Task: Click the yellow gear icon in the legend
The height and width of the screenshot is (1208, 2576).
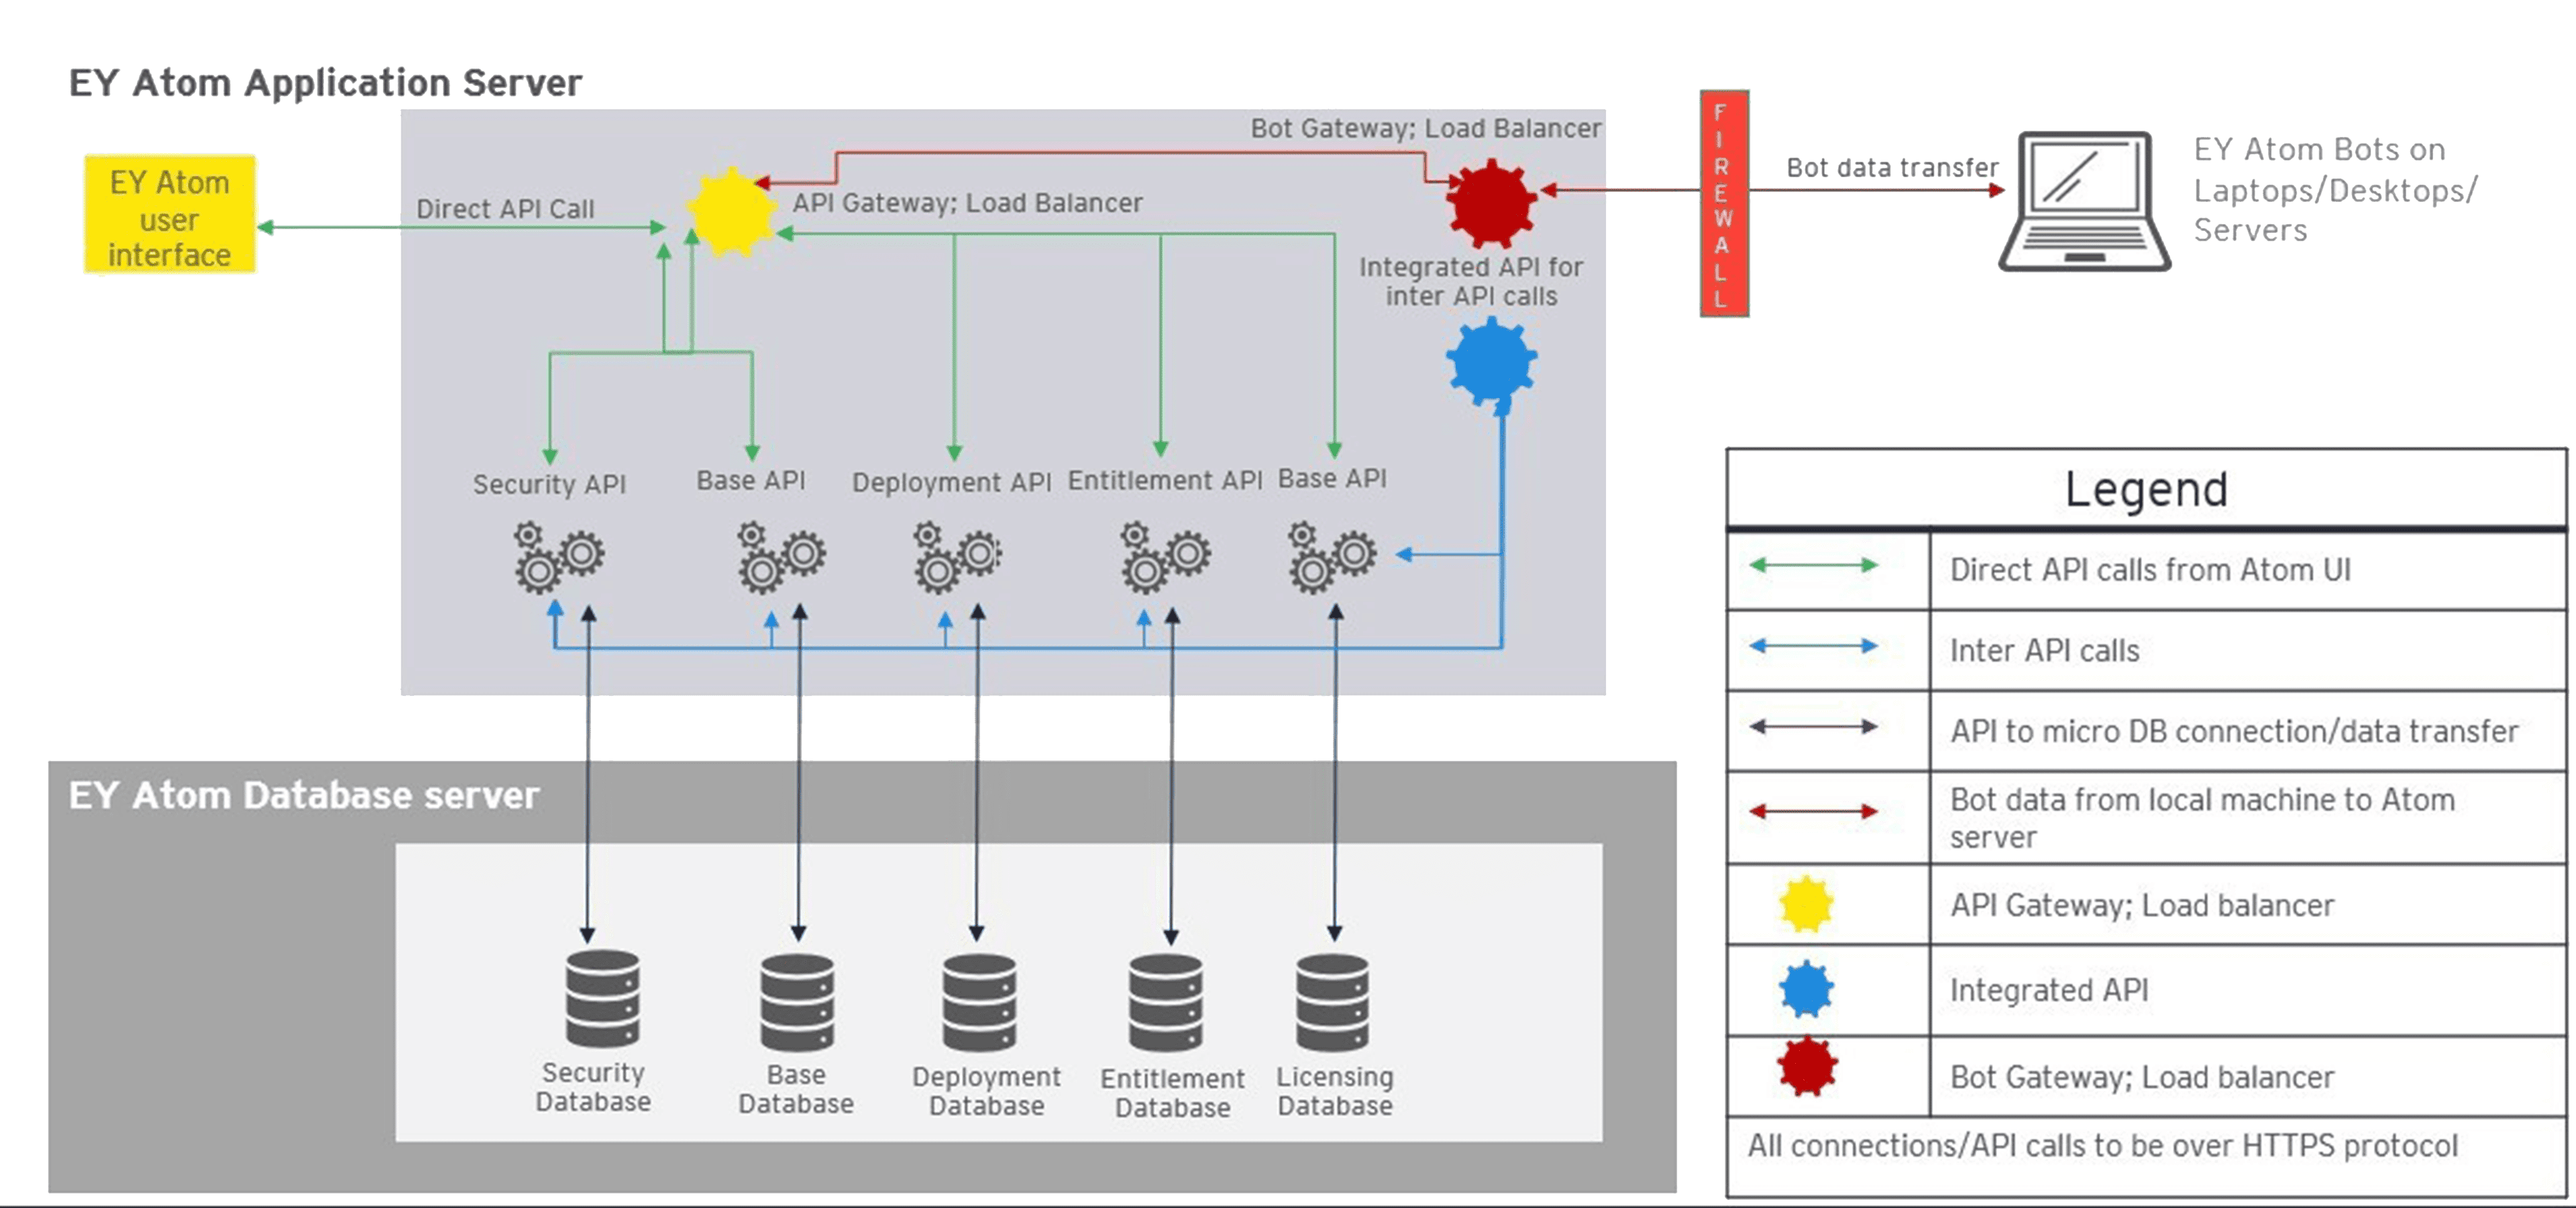Action: [1806, 905]
